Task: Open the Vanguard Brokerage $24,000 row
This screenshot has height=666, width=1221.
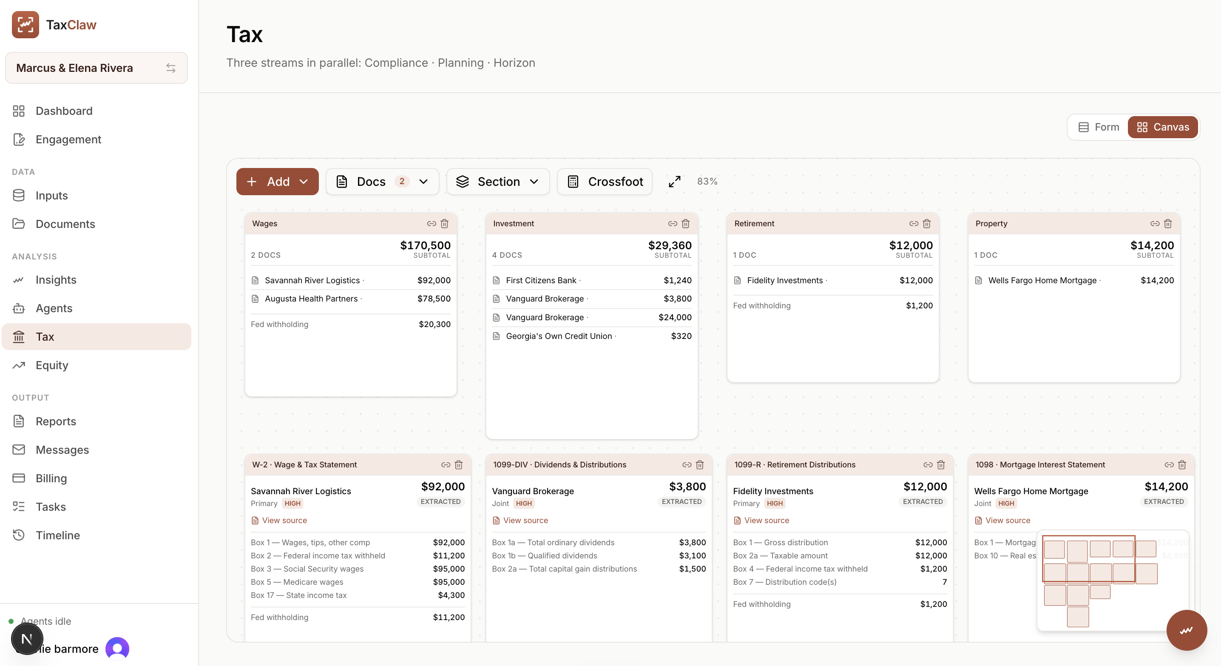Action: tap(591, 317)
